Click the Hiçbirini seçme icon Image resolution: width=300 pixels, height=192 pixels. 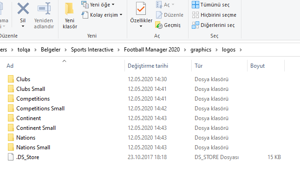pos(196,15)
